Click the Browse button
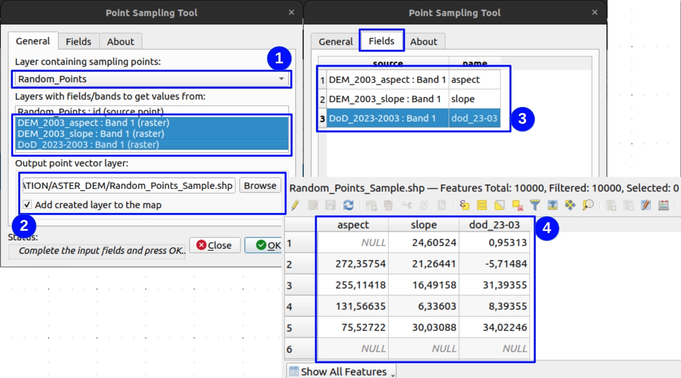 tap(260, 185)
